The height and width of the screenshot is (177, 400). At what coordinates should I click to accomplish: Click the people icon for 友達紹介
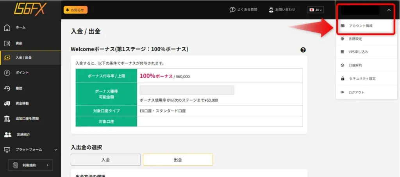pyautogui.click(x=8, y=134)
